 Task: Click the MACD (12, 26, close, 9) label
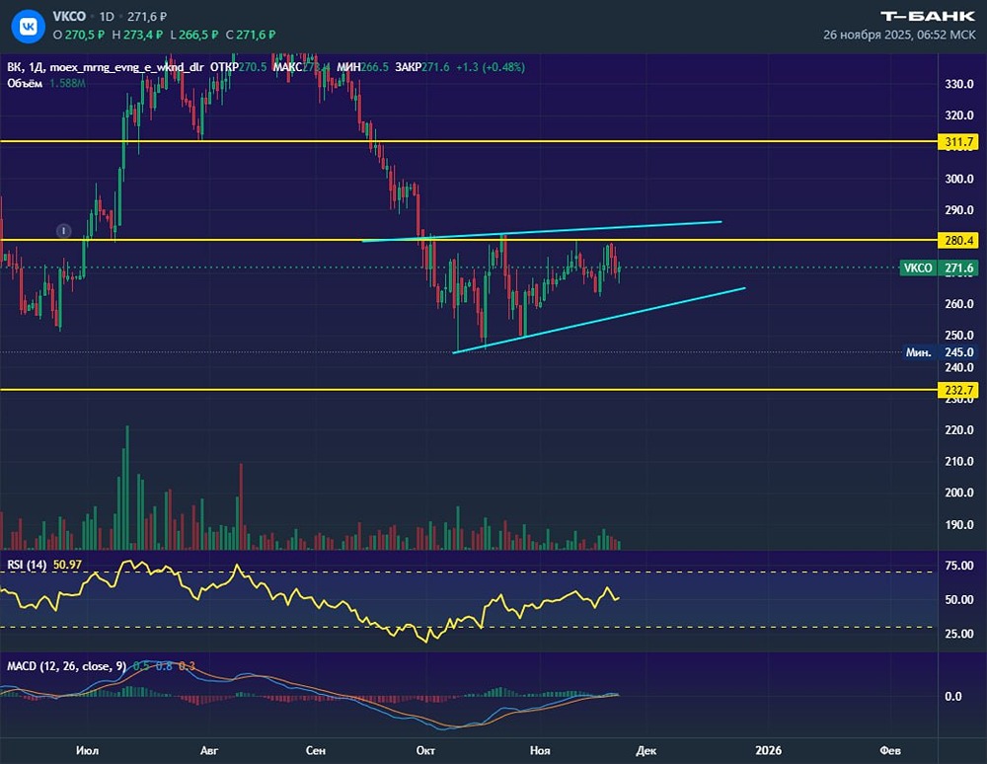pos(66,666)
